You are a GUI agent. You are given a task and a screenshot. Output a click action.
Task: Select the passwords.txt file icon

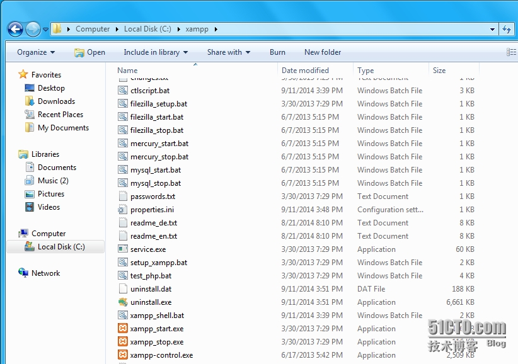click(123, 196)
